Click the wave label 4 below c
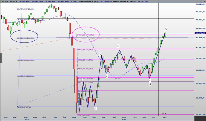 pos(150,84)
